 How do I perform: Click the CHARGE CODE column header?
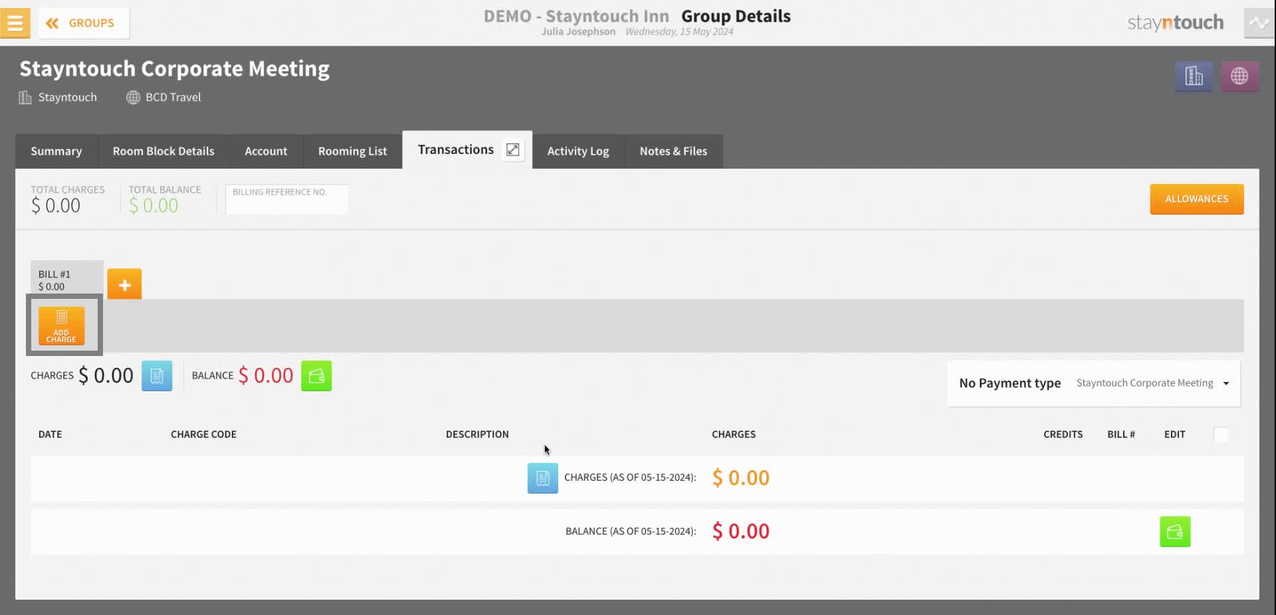pos(203,434)
